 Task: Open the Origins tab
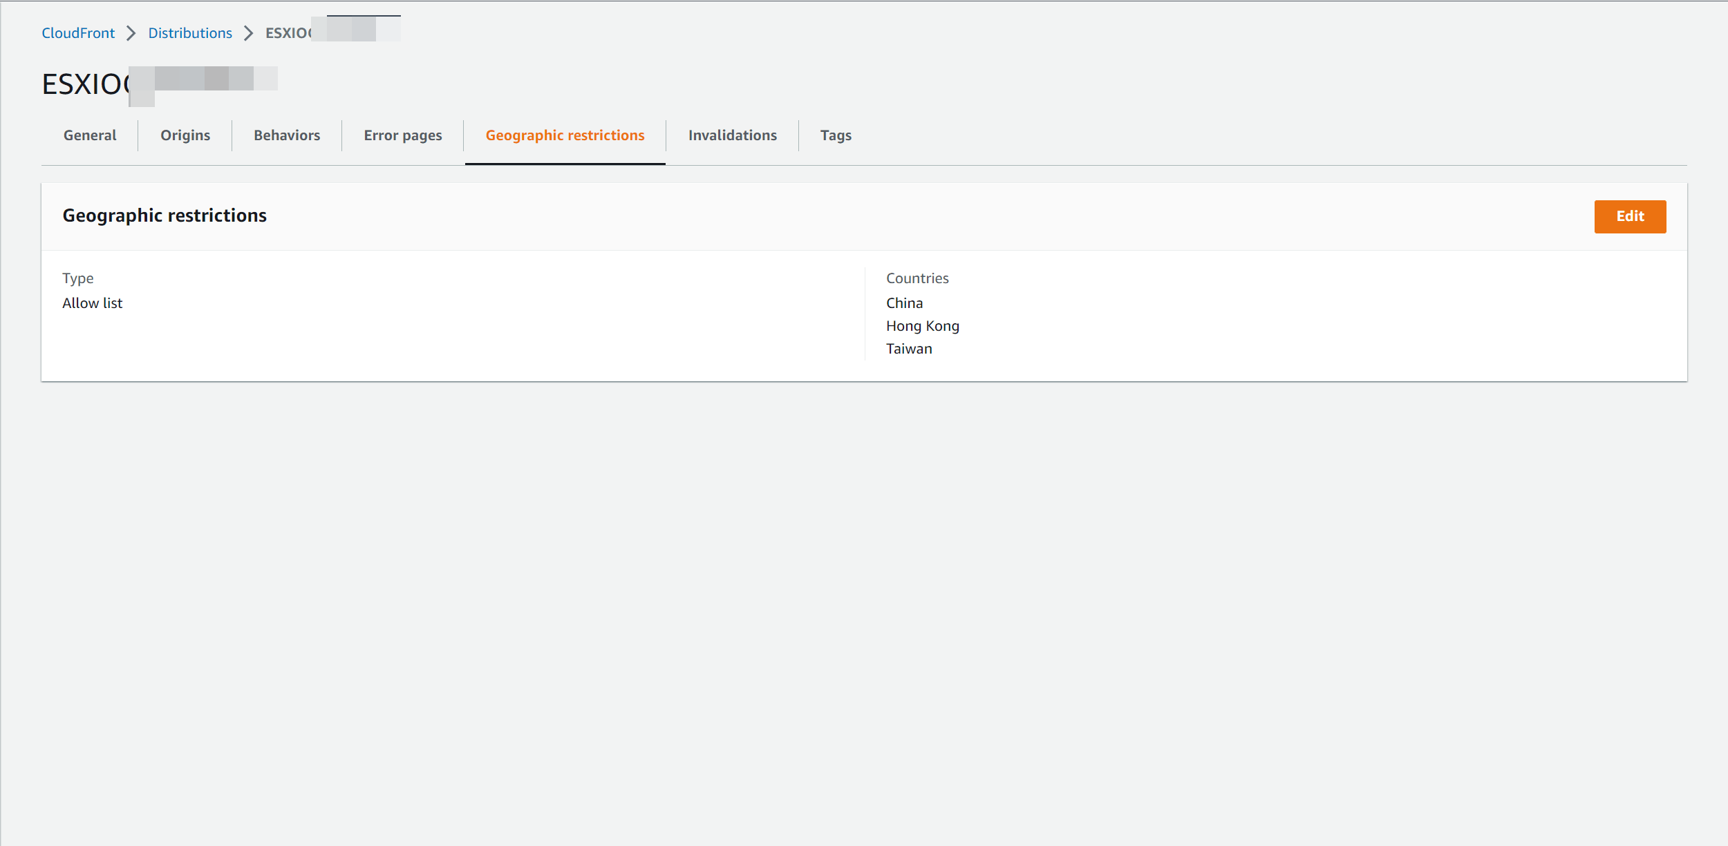[185, 135]
